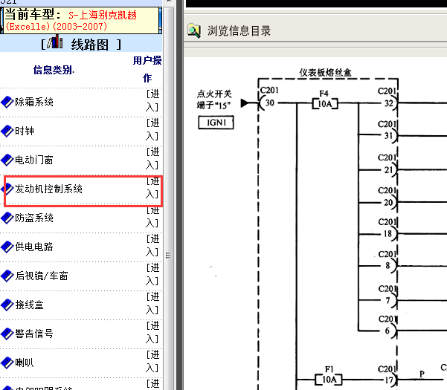Select the 电动门窗 category text

point(34,160)
